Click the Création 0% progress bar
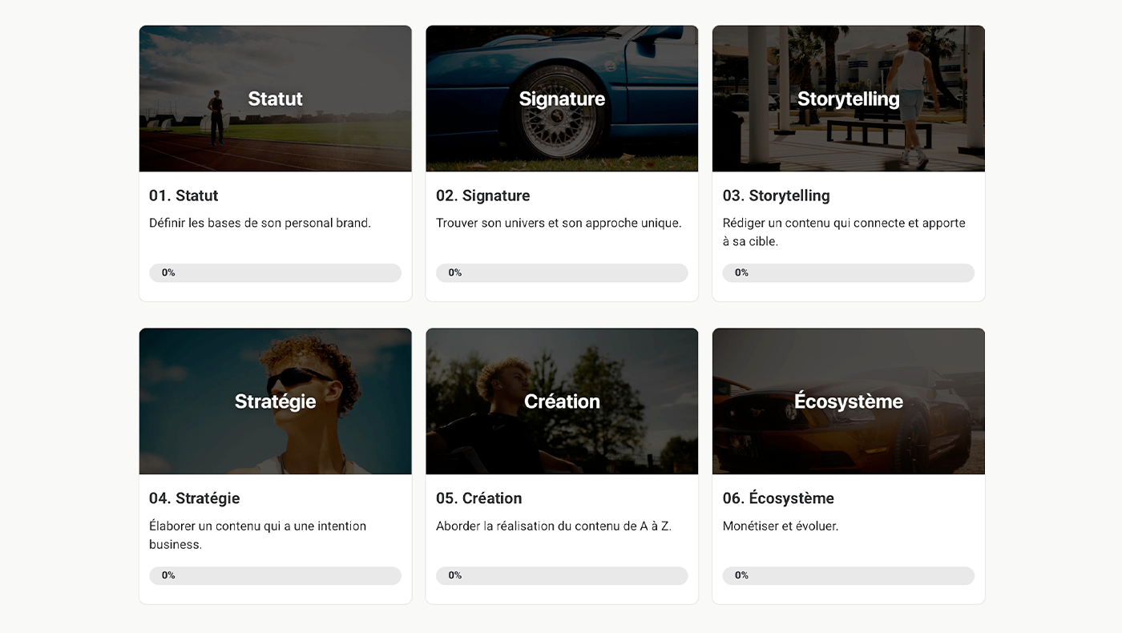Viewport: 1122px width, 633px height. (x=561, y=575)
